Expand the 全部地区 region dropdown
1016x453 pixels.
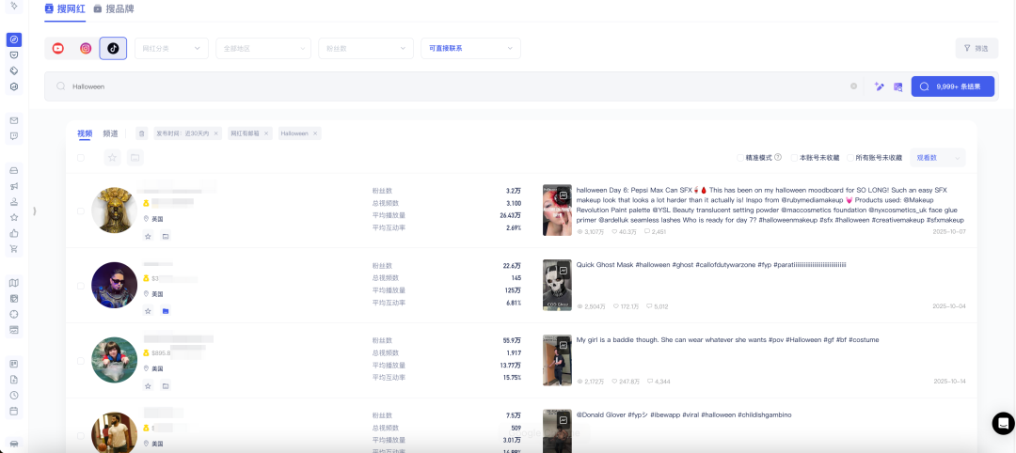click(x=262, y=48)
